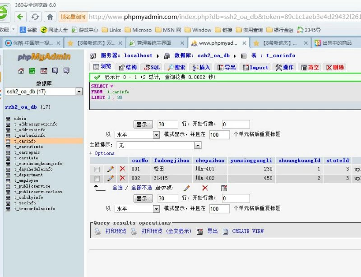
Task: Click the CREATE VIEW link
Action: point(248,231)
